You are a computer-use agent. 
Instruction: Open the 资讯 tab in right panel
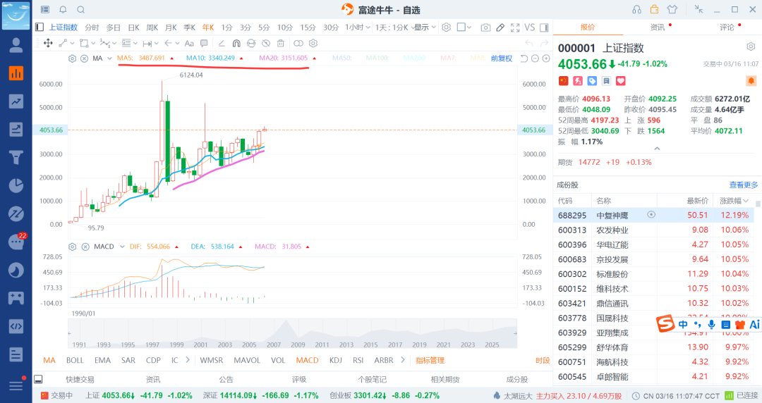coord(658,27)
